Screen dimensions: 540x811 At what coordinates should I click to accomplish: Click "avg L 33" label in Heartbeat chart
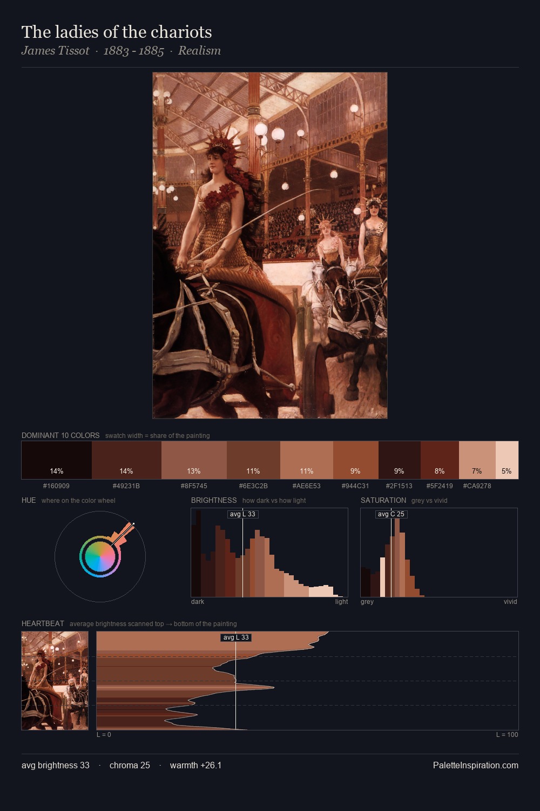click(236, 637)
